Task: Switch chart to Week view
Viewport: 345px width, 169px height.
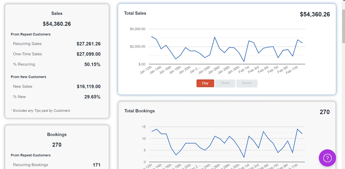Action: (x=225, y=83)
